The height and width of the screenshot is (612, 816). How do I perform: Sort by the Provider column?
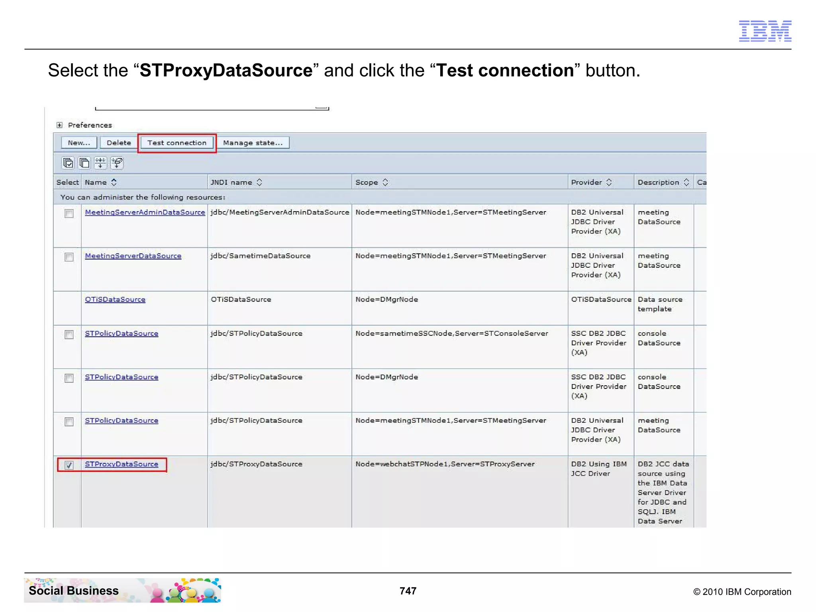click(609, 182)
